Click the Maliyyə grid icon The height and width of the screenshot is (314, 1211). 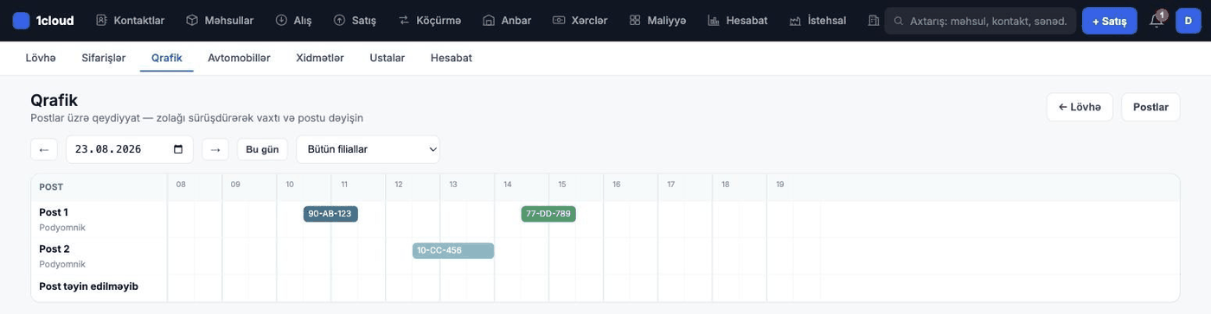[x=635, y=20]
